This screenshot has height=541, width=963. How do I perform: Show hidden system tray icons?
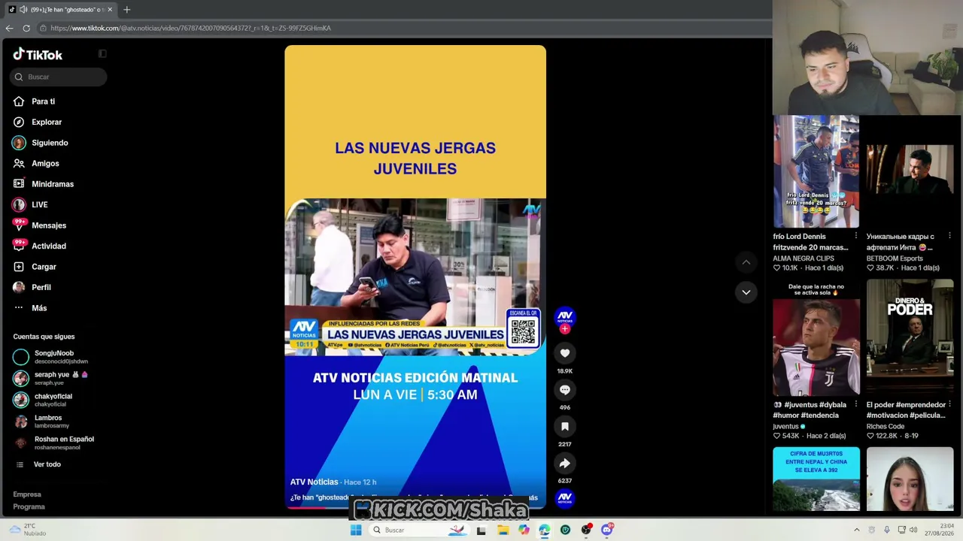(856, 530)
